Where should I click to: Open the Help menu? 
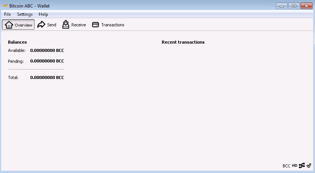(x=43, y=14)
